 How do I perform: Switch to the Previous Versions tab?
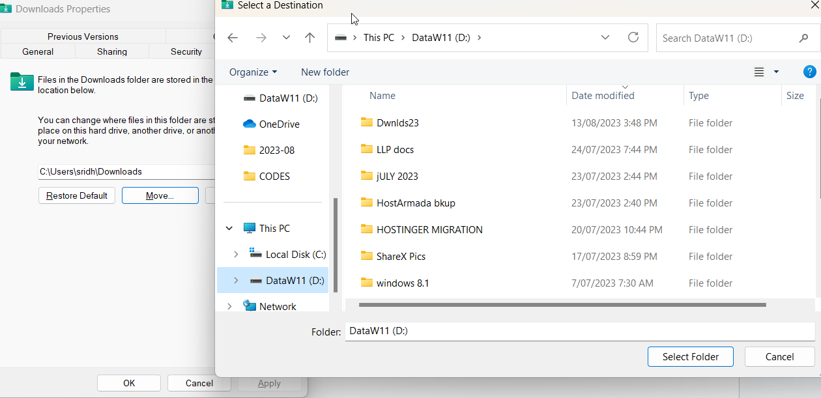point(83,36)
